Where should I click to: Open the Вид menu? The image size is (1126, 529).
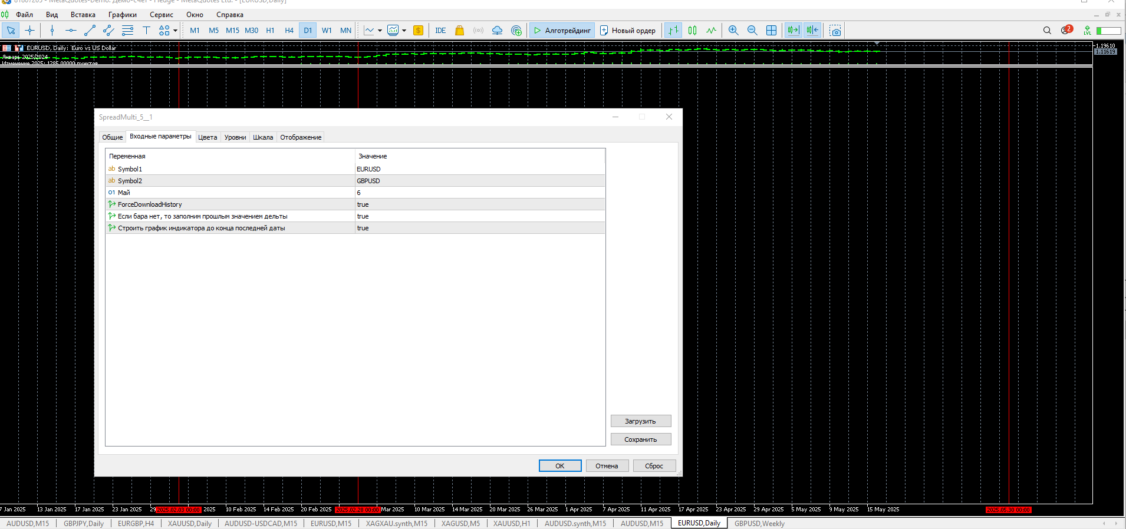pyautogui.click(x=52, y=15)
